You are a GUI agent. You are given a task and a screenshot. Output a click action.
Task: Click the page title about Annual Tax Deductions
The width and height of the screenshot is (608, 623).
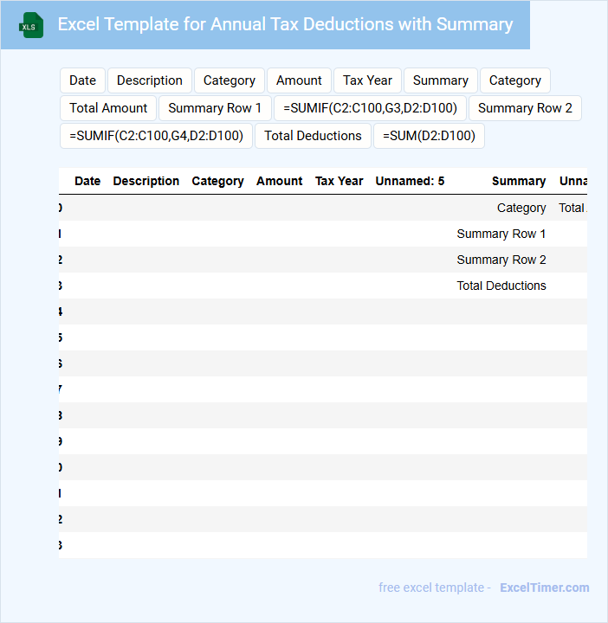pos(285,24)
